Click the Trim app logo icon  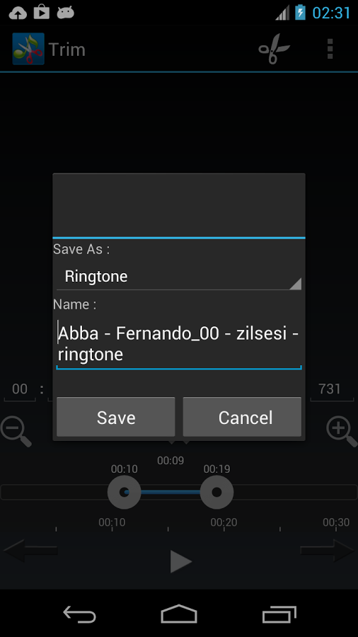tap(28, 49)
